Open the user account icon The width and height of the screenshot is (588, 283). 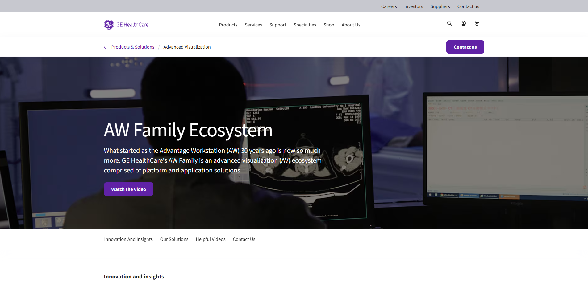click(463, 23)
